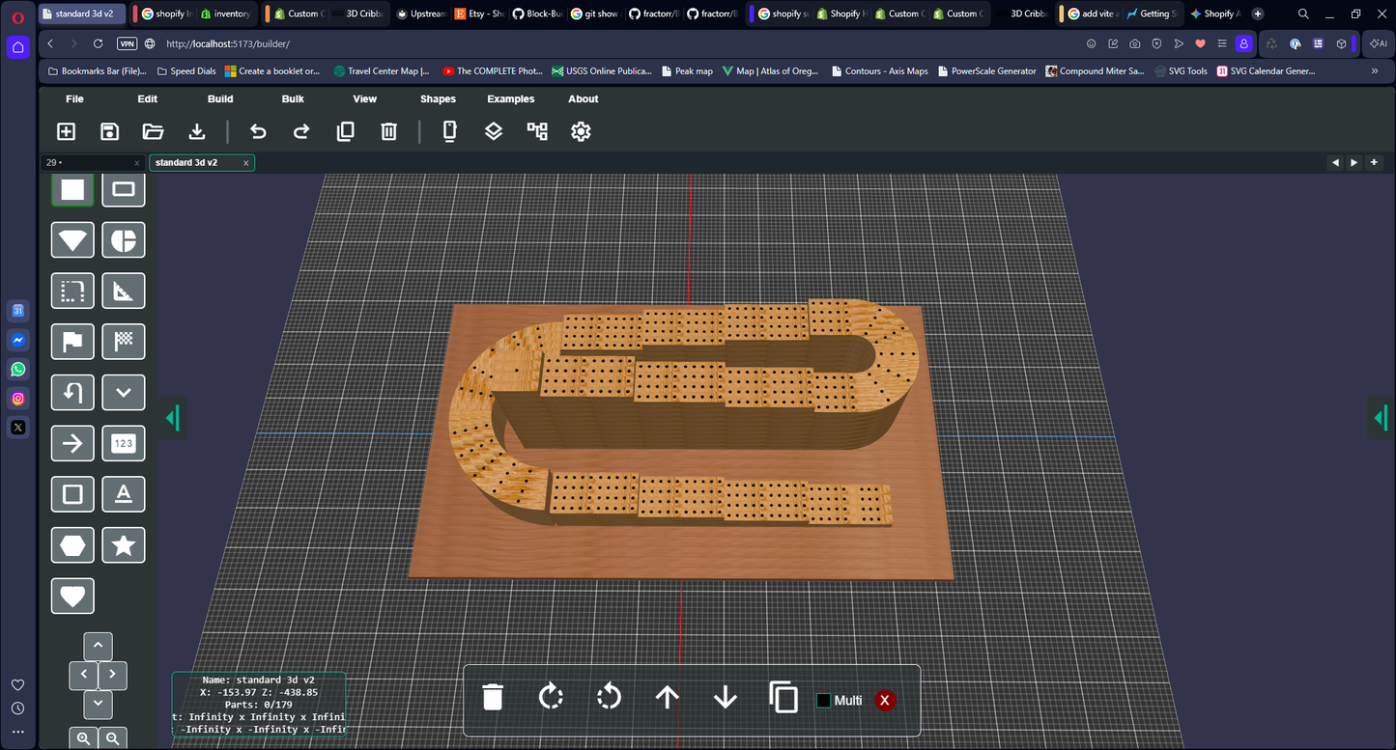Select the 123 numbering tool
1396x750 pixels.
coord(124,443)
